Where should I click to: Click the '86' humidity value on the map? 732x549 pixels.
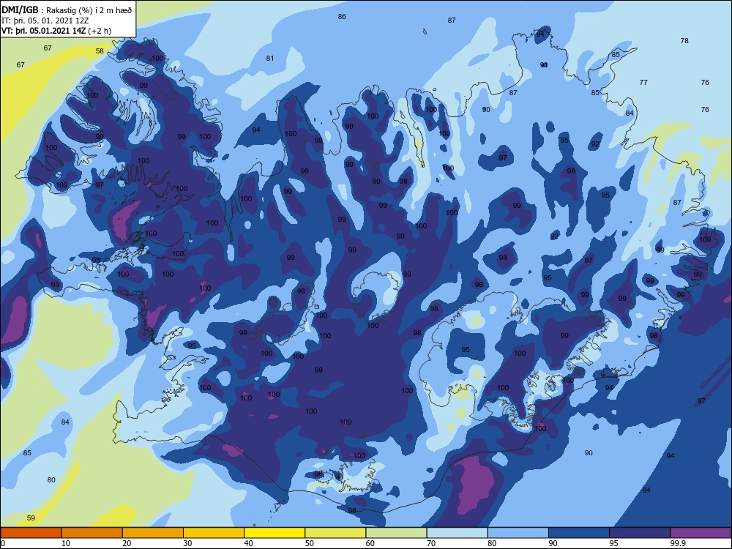(x=342, y=16)
